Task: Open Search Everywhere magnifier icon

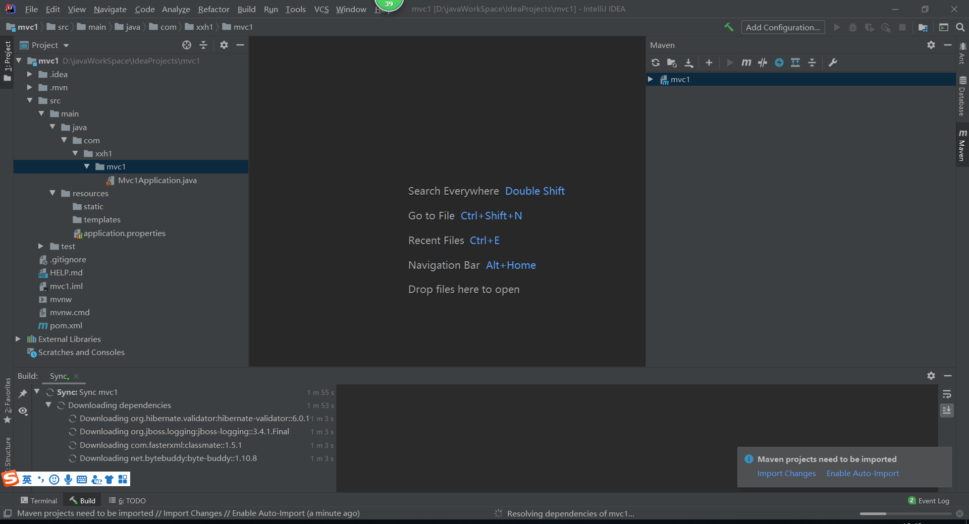Action: [x=960, y=27]
